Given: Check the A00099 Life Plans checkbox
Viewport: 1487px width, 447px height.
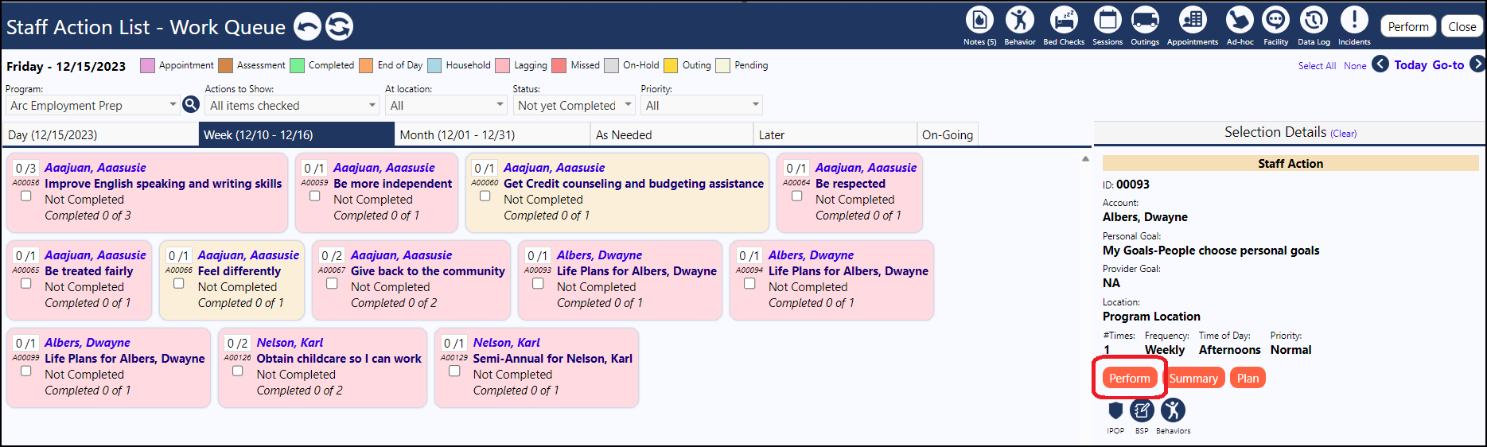Looking at the screenshot, I should tap(26, 371).
